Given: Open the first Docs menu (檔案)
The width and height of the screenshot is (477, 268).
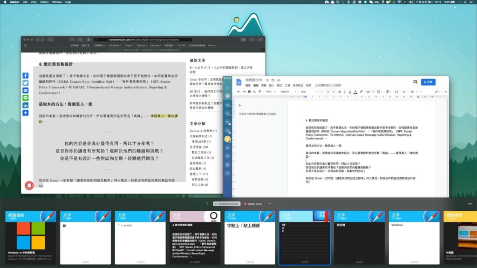Looking at the screenshot, I should tap(248, 86).
